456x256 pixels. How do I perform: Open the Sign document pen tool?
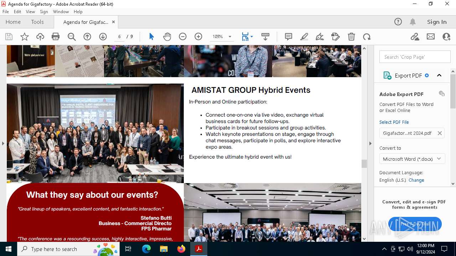pos(320,37)
